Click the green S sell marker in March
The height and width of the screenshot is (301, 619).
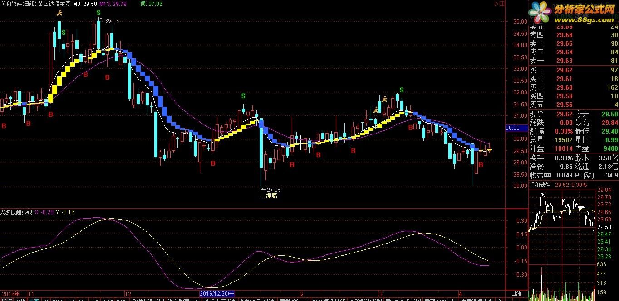(x=401, y=90)
